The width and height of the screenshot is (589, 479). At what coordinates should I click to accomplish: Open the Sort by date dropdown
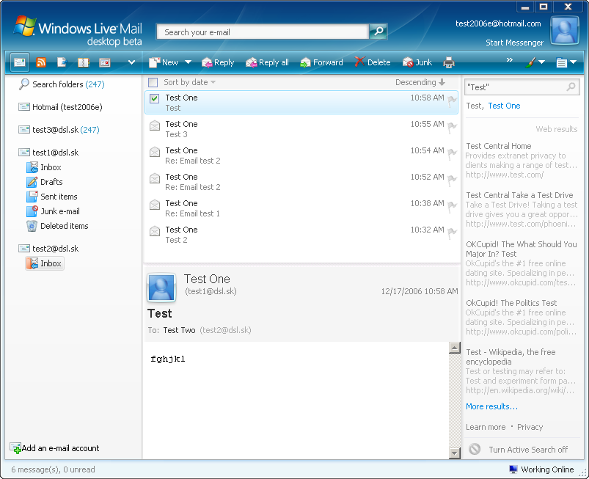coord(190,82)
